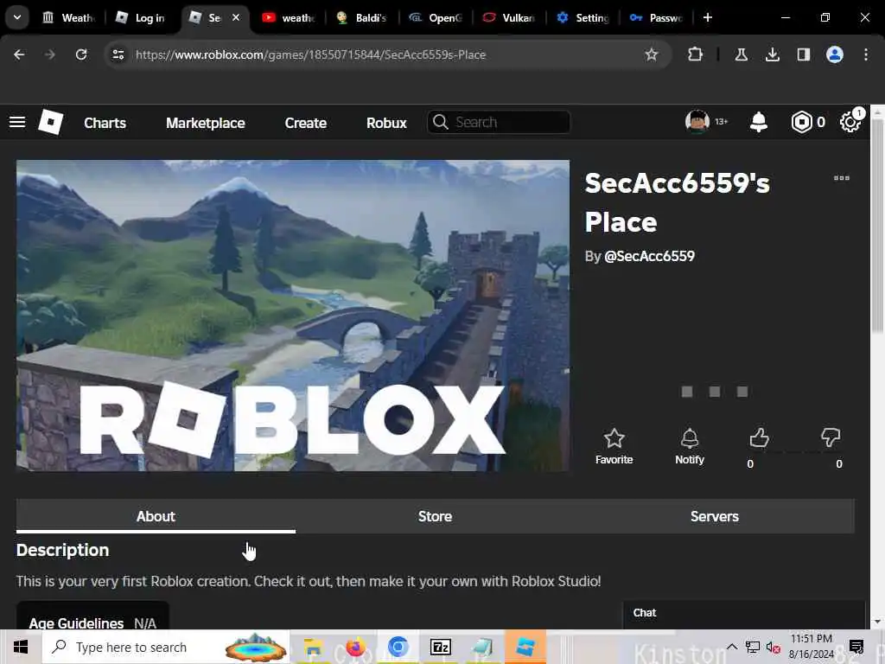
Task: Switch to the Settings browser tab
Action: (582, 17)
